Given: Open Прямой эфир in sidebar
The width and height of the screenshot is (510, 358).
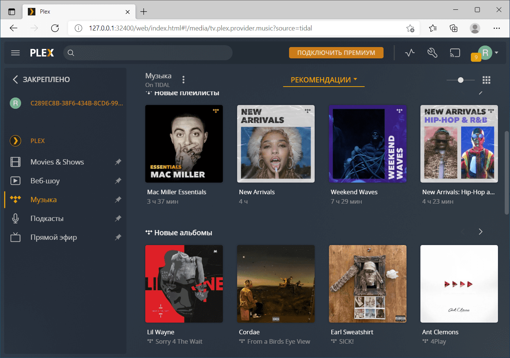Looking at the screenshot, I should click(54, 237).
